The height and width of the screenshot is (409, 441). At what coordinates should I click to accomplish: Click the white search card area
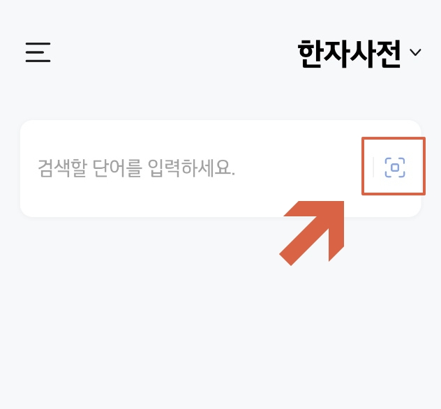click(x=221, y=168)
